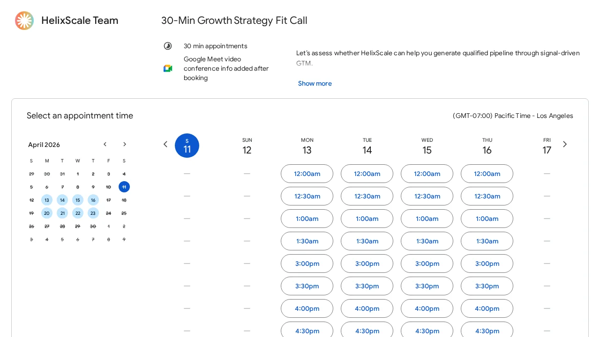Show next week of appointment slots
The image size is (600, 337).
tap(565, 144)
